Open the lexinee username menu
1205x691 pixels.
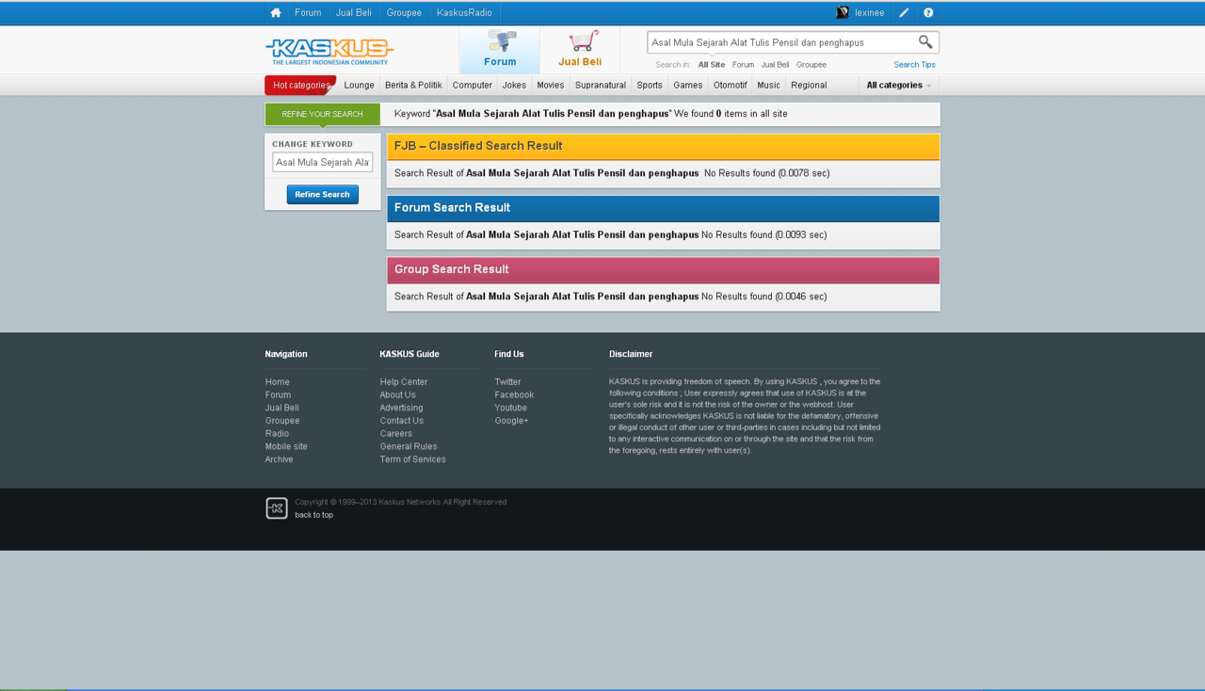[x=870, y=13]
